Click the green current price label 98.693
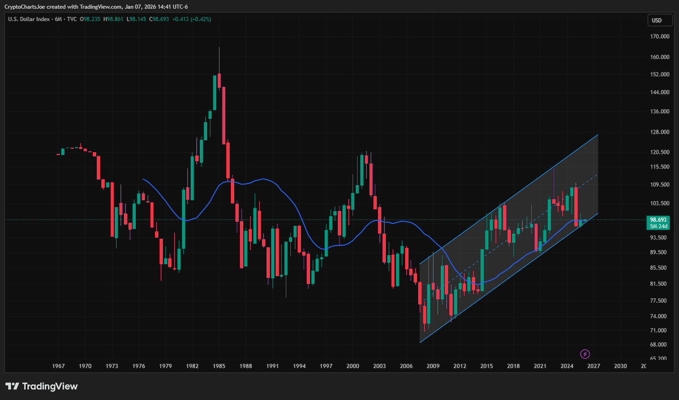 pos(658,220)
